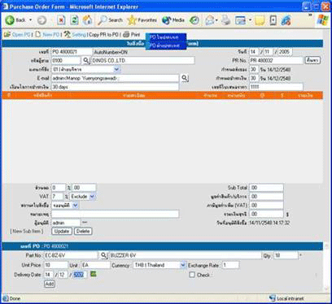Select second PO print menu option
Screen dimensions: 332x304
point(166,46)
